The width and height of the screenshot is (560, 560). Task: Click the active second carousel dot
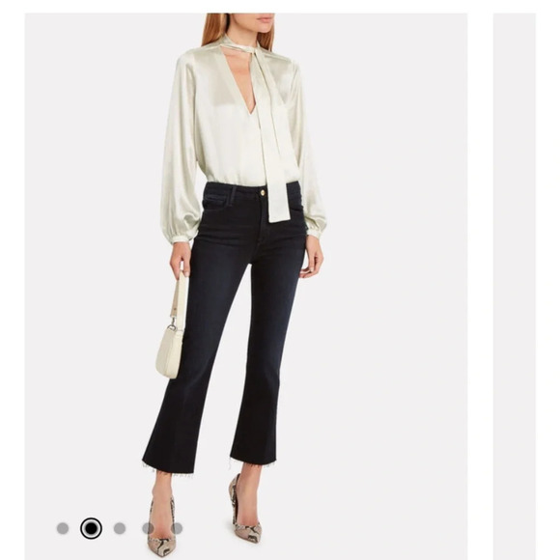click(x=91, y=528)
